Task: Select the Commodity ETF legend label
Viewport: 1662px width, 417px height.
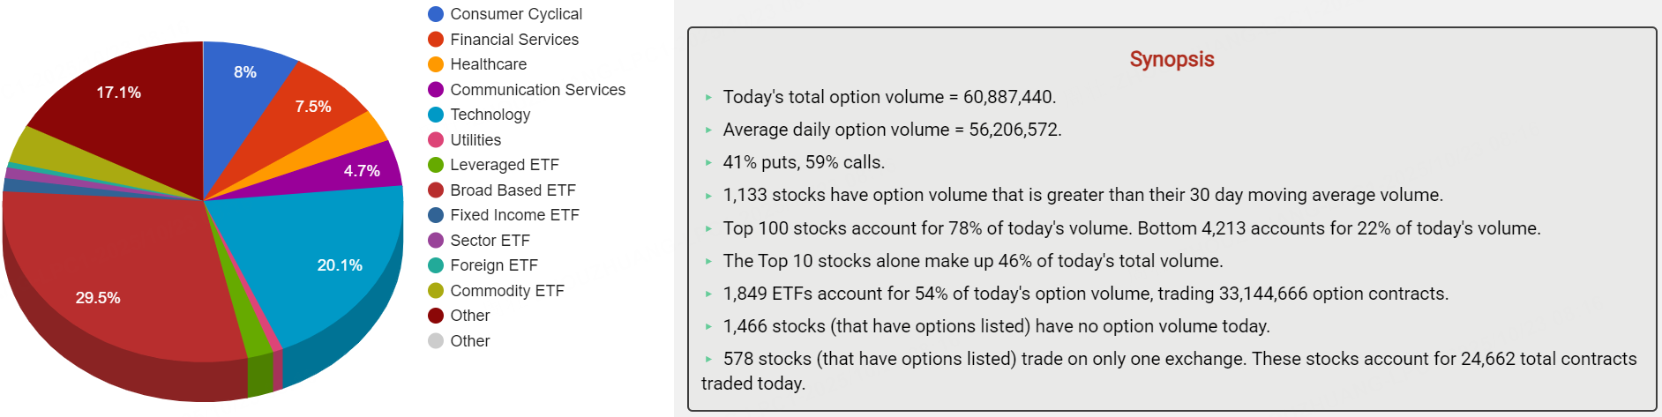Action: (x=506, y=291)
